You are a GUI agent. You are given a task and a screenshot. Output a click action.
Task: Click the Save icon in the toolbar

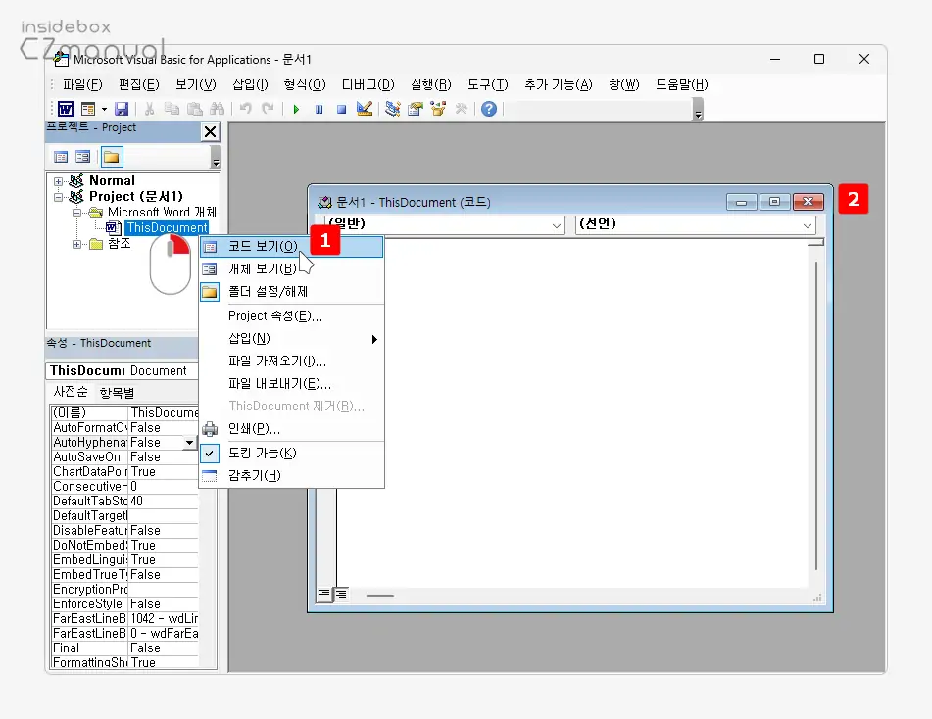point(122,109)
